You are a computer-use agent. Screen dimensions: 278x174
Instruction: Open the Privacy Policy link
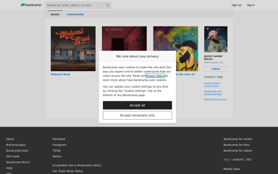155,76
